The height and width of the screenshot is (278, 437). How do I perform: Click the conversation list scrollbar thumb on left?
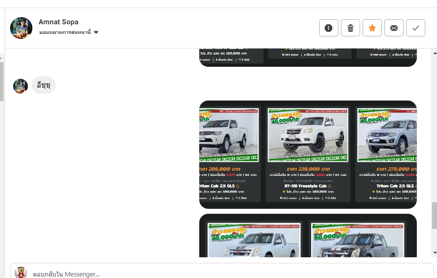click(x=2, y=82)
